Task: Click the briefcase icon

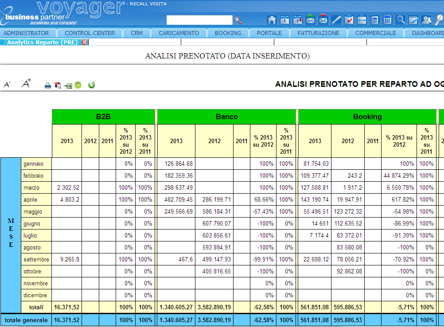Action: tap(362, 20)
